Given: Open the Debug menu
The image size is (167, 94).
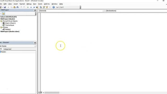Looking at the screenshot, I should (29, 4).
